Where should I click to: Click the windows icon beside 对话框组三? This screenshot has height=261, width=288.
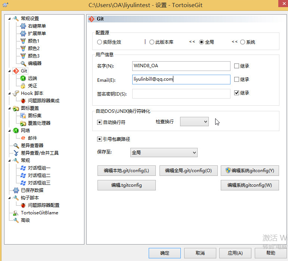[23, 183]
